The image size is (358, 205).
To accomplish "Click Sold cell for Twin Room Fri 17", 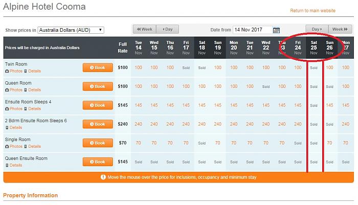I will (186, 68).
